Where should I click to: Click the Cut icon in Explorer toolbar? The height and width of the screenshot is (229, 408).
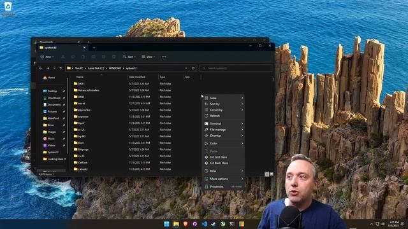pyautogui.click(x=63, y=57)
